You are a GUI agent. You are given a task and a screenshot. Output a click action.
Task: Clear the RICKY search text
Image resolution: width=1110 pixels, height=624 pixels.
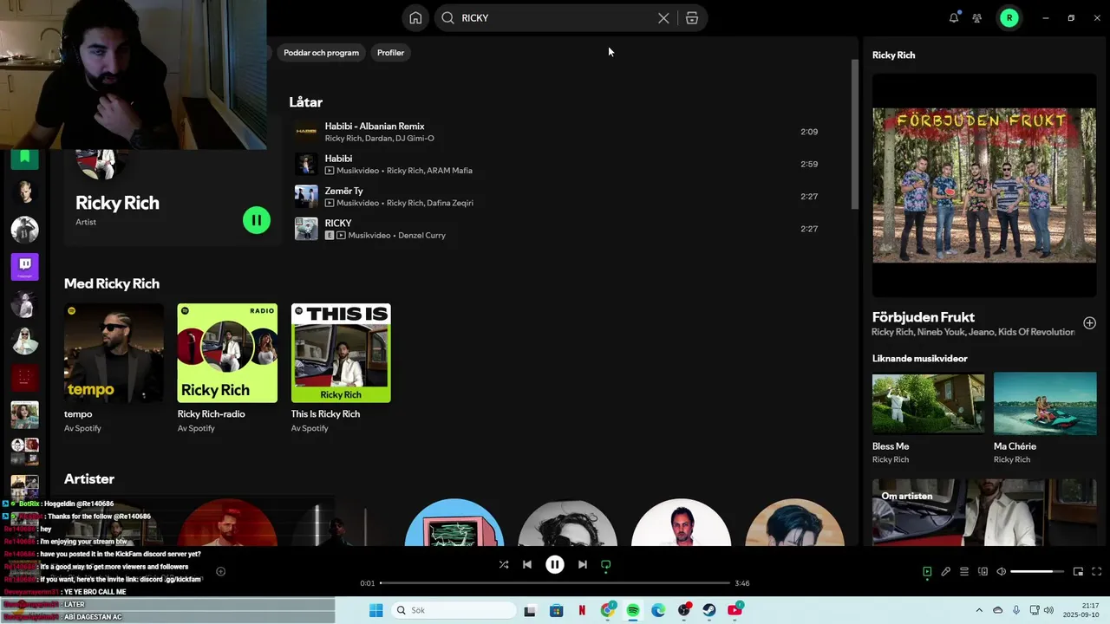tap(663, 18)
